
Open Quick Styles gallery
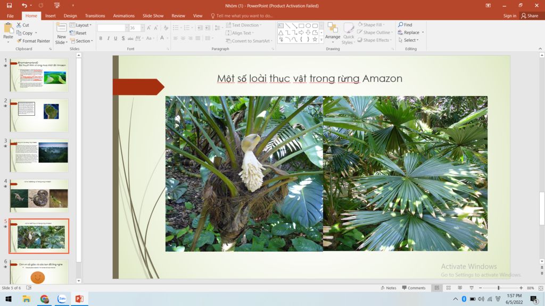pos(348,33)
